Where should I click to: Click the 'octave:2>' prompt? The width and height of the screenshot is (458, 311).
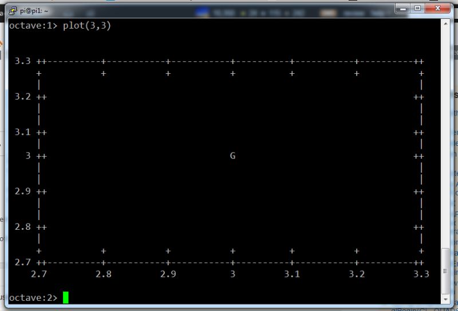pyautogui.click(x=33, y=298)
